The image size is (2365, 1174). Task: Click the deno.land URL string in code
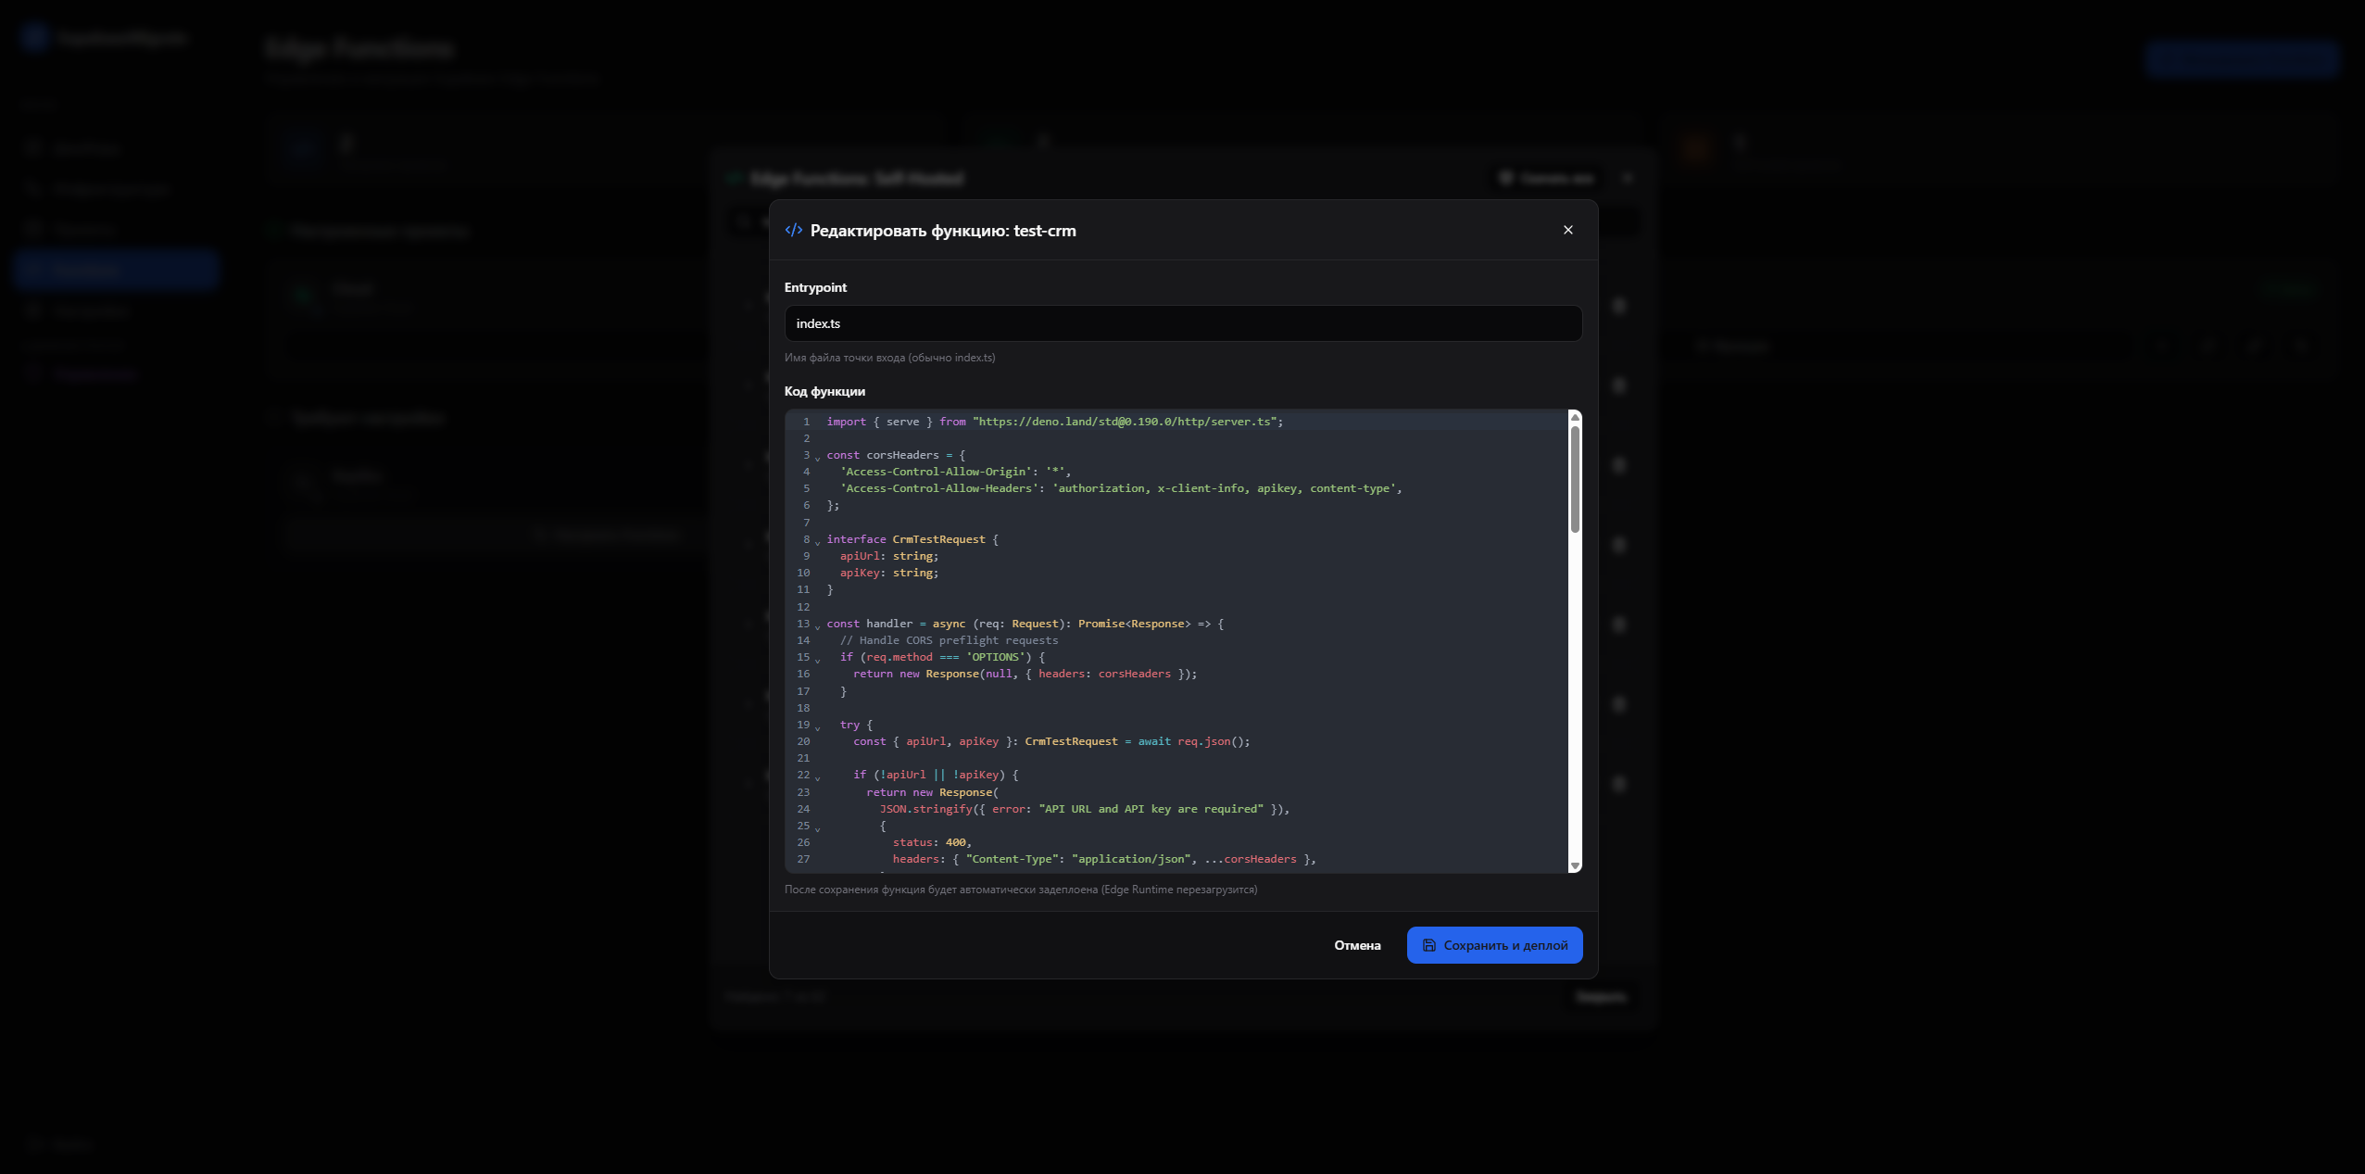click(1124, 422)
